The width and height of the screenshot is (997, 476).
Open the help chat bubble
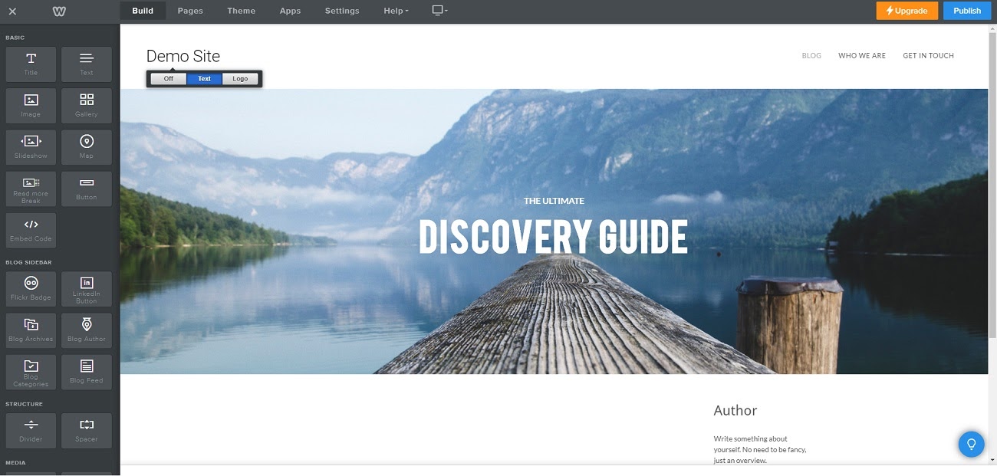click(x=971, y=444)
